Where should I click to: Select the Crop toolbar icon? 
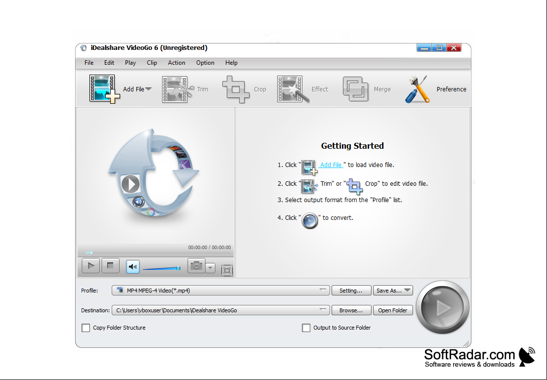236,89
